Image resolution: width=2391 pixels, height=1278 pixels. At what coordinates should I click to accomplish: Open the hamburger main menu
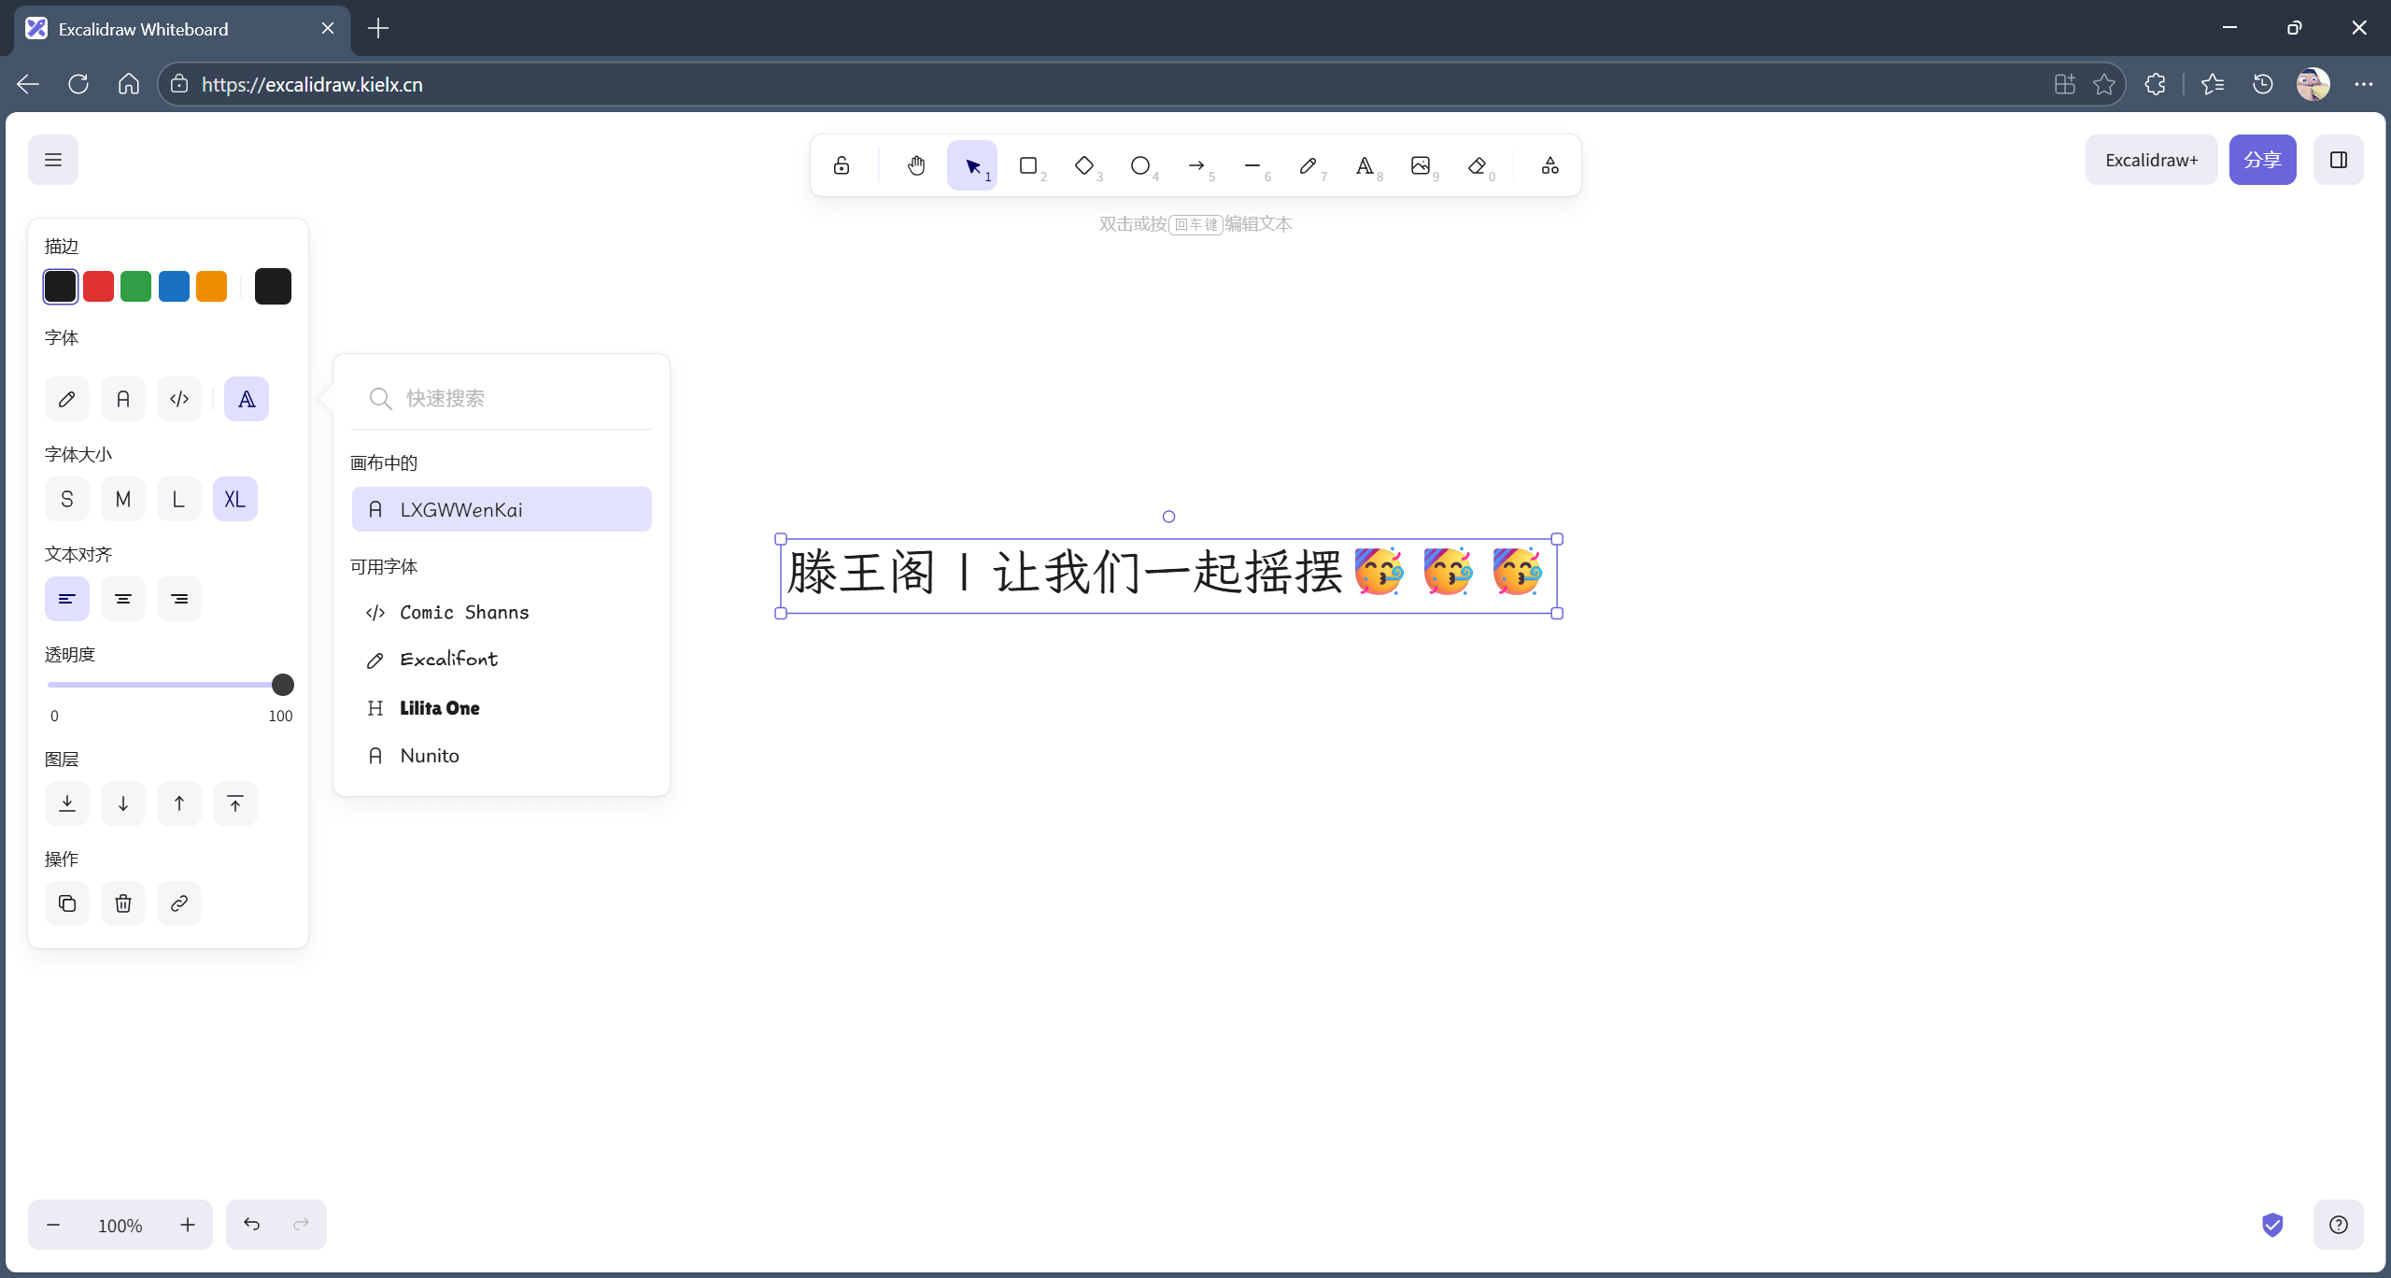(x=53, y=160)
